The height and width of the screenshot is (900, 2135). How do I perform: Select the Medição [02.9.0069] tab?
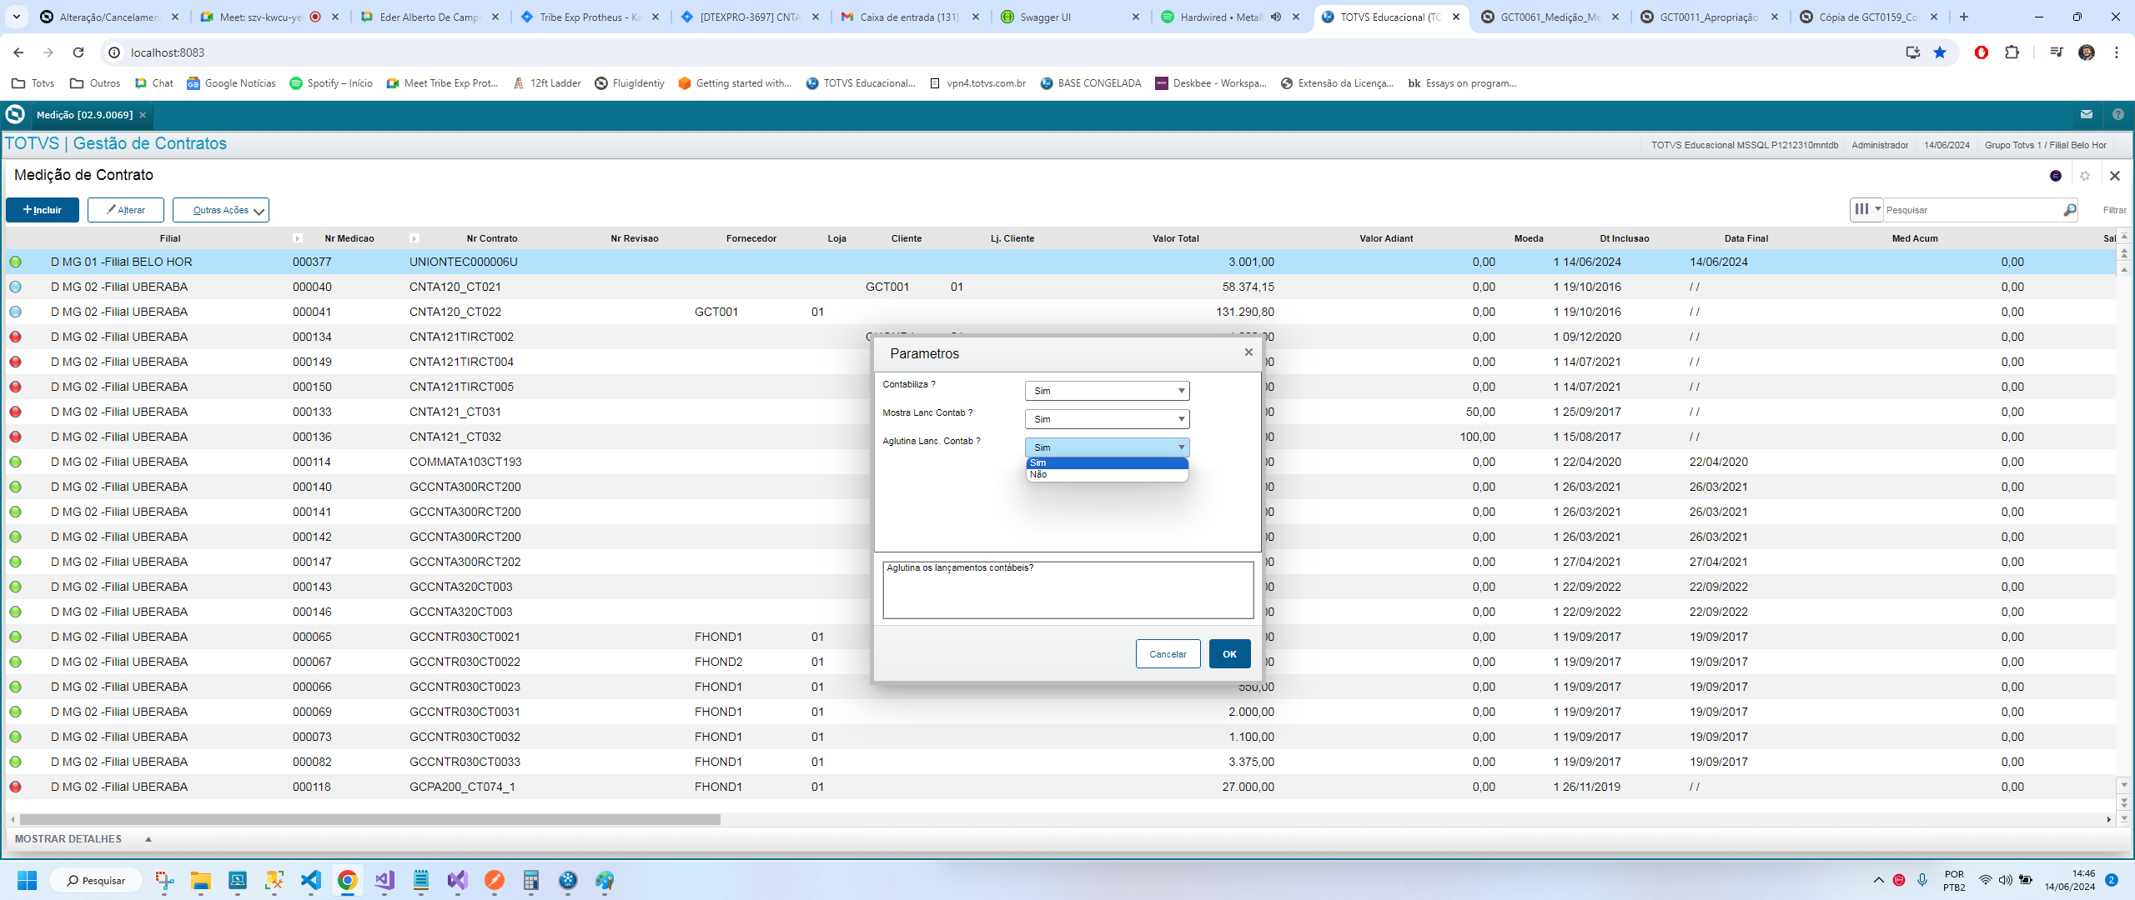pos(83,115)
